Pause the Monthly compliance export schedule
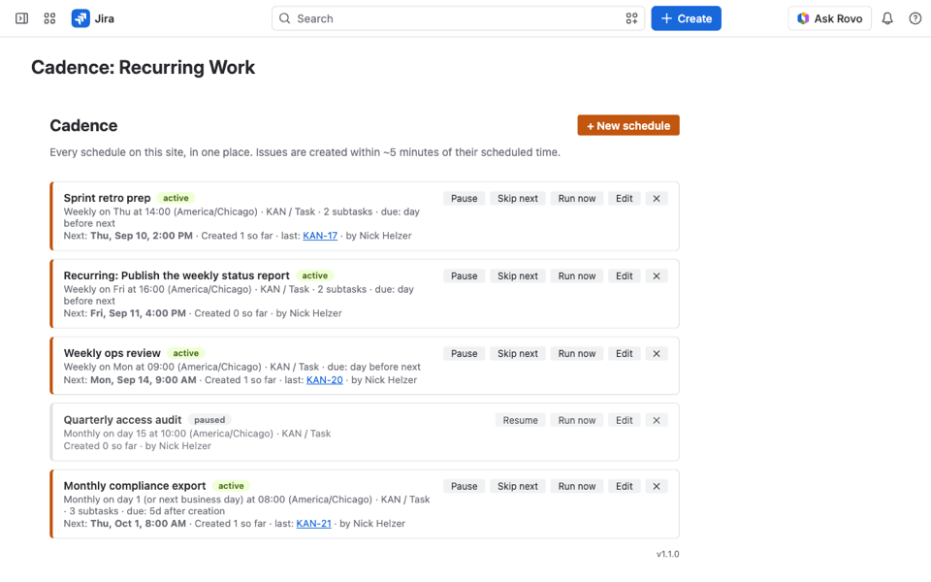This screenshot has height=582, width=931. [464, 486]
